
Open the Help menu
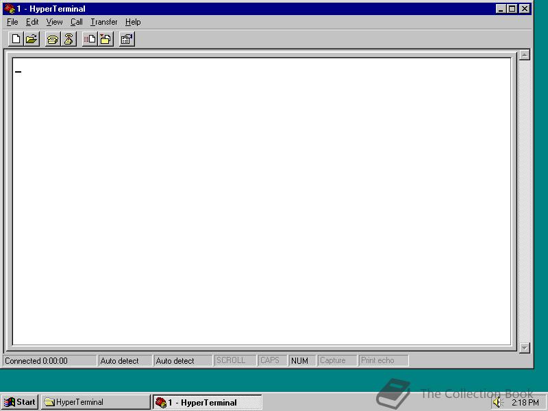pos(133,22)
